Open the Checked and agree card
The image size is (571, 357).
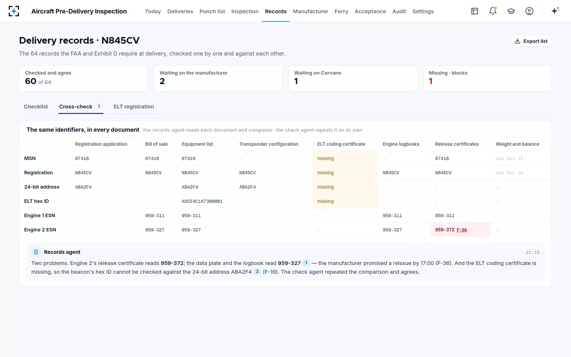pos(84,78)
